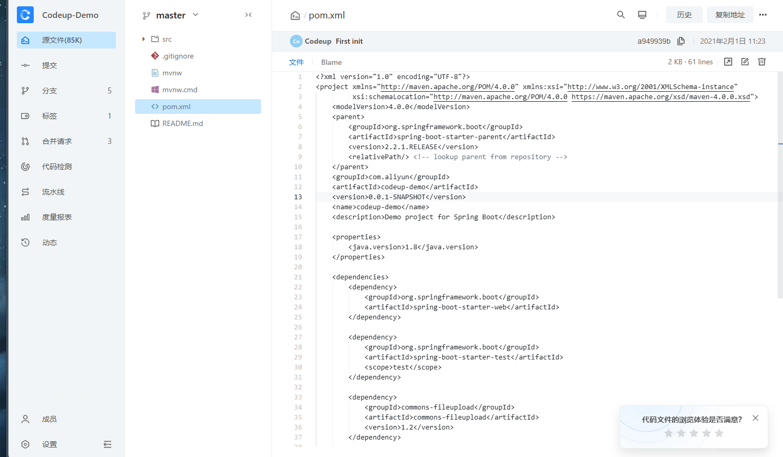Click repository root icon in breadcrumb
This screenshot has width=783, height=457.
[x=295, y=16]
